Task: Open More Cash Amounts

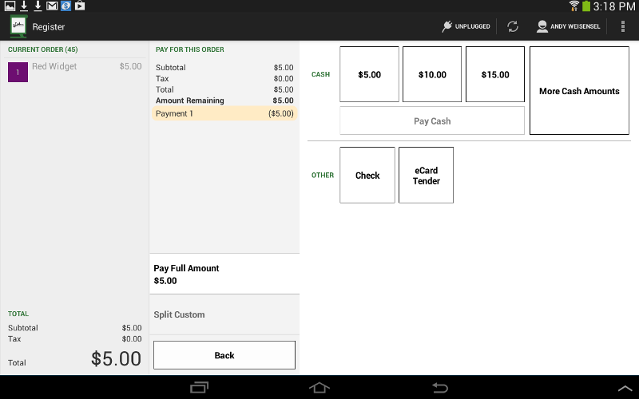Action: point(579,91)
